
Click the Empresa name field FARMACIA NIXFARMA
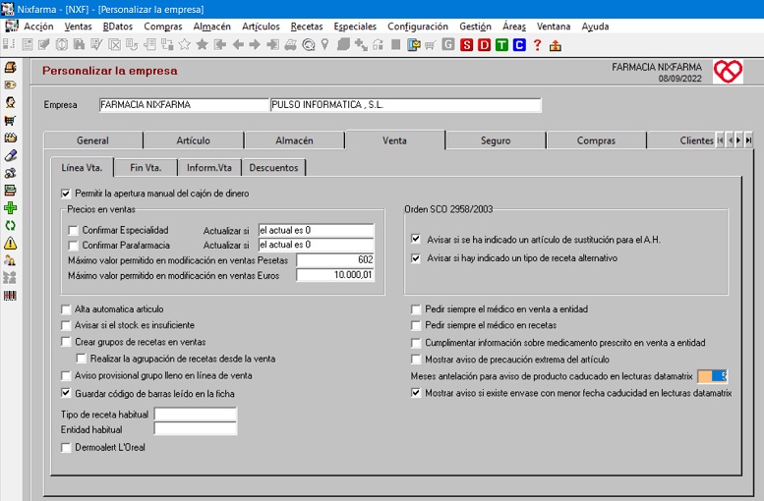pyautogui.click(x=184, y=105)
